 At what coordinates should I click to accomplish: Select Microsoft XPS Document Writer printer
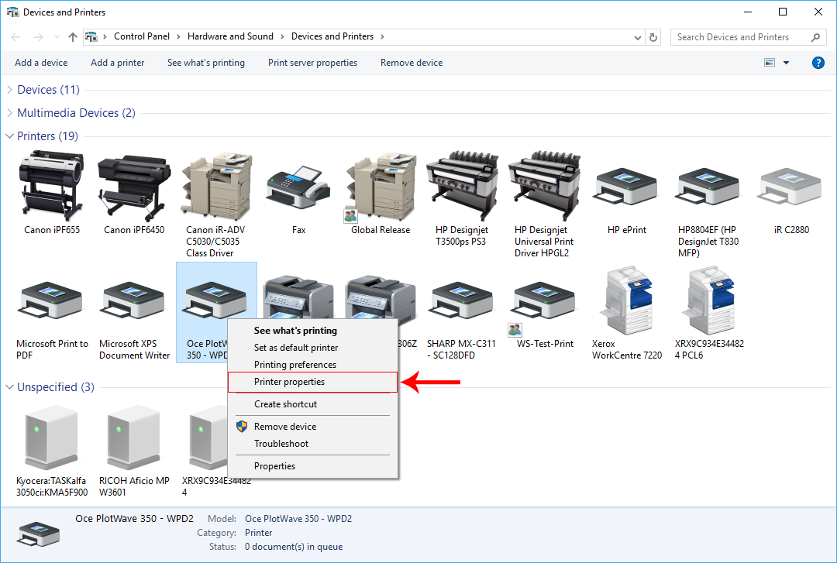pyautogui.click(x=134, y=301)
